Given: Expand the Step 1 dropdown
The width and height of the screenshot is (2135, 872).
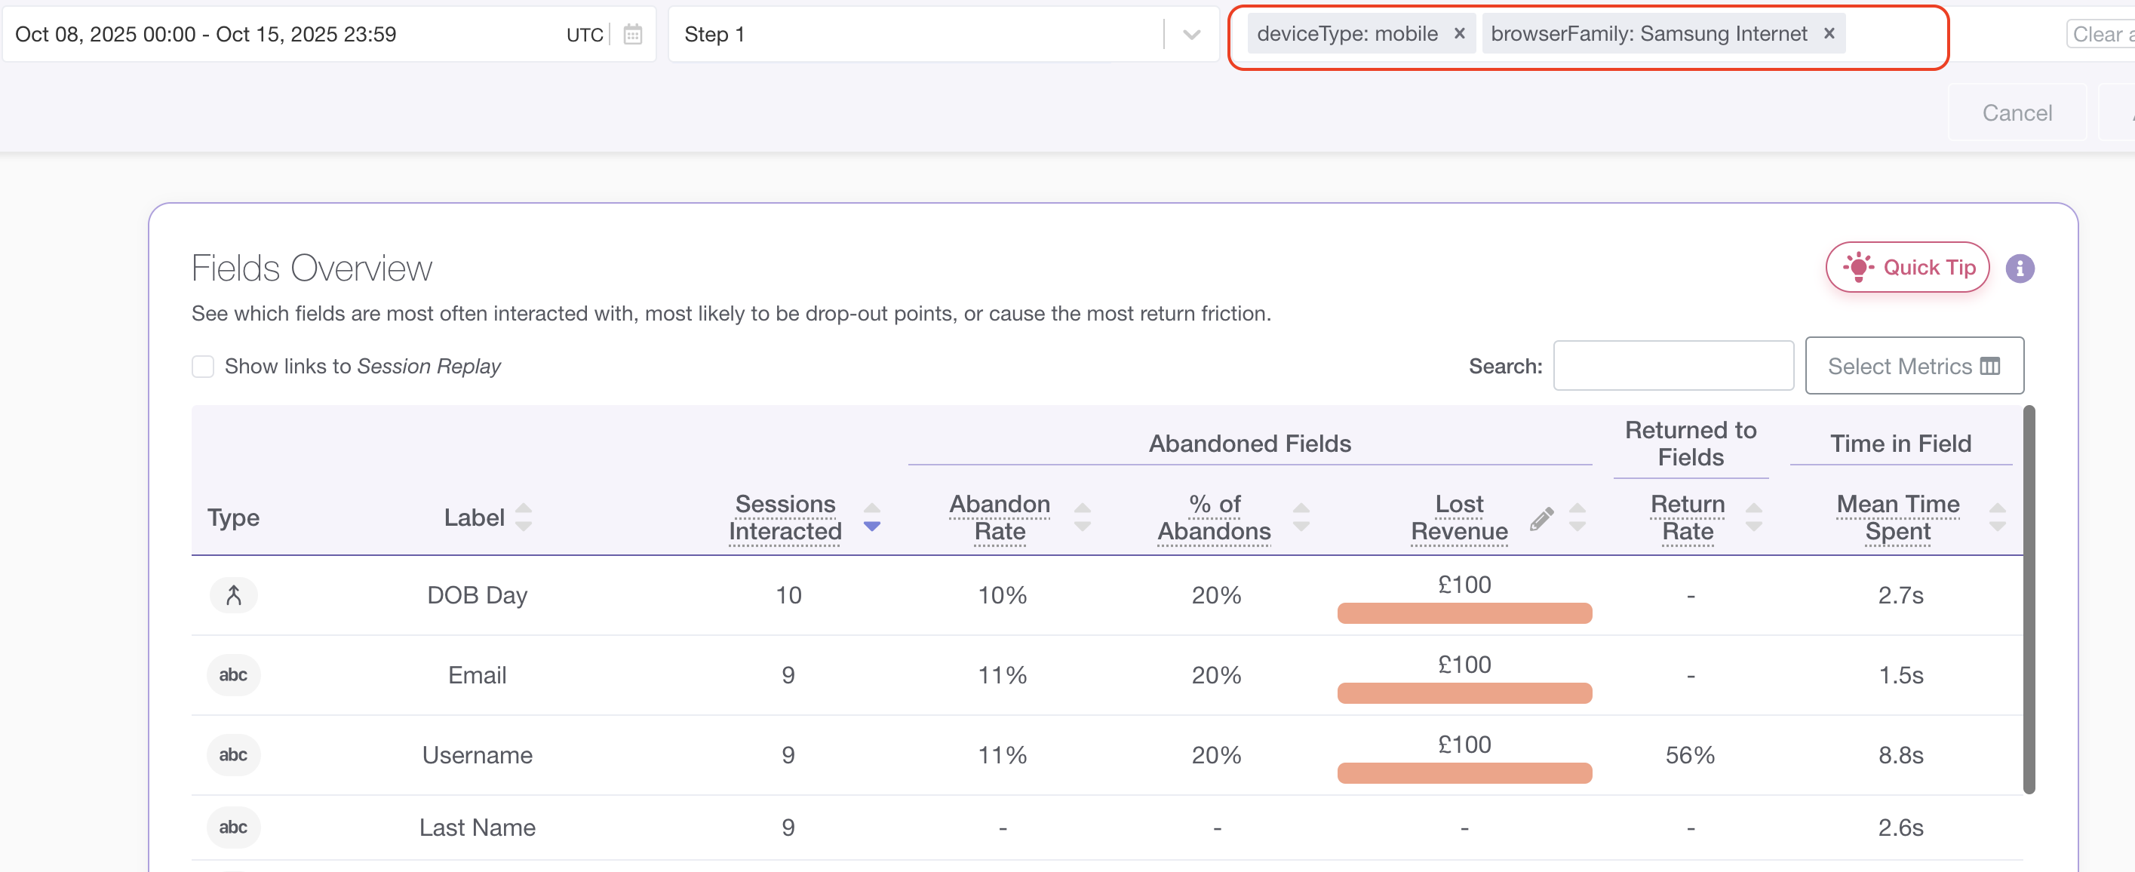Looking at the screenshot, I should (1191, 34).
